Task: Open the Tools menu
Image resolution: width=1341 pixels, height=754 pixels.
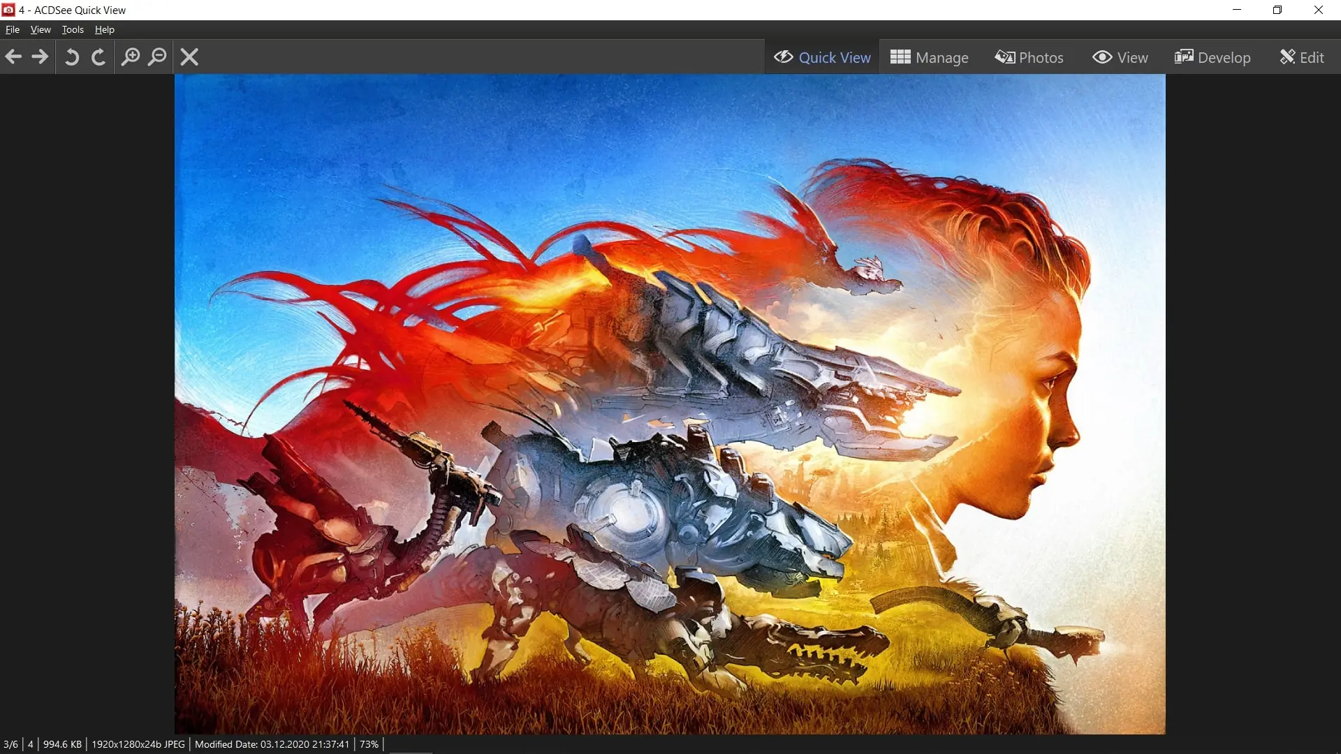Action: [x=73, y=29]
